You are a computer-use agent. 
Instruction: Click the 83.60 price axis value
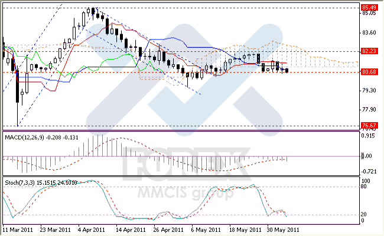pos(369,33)
